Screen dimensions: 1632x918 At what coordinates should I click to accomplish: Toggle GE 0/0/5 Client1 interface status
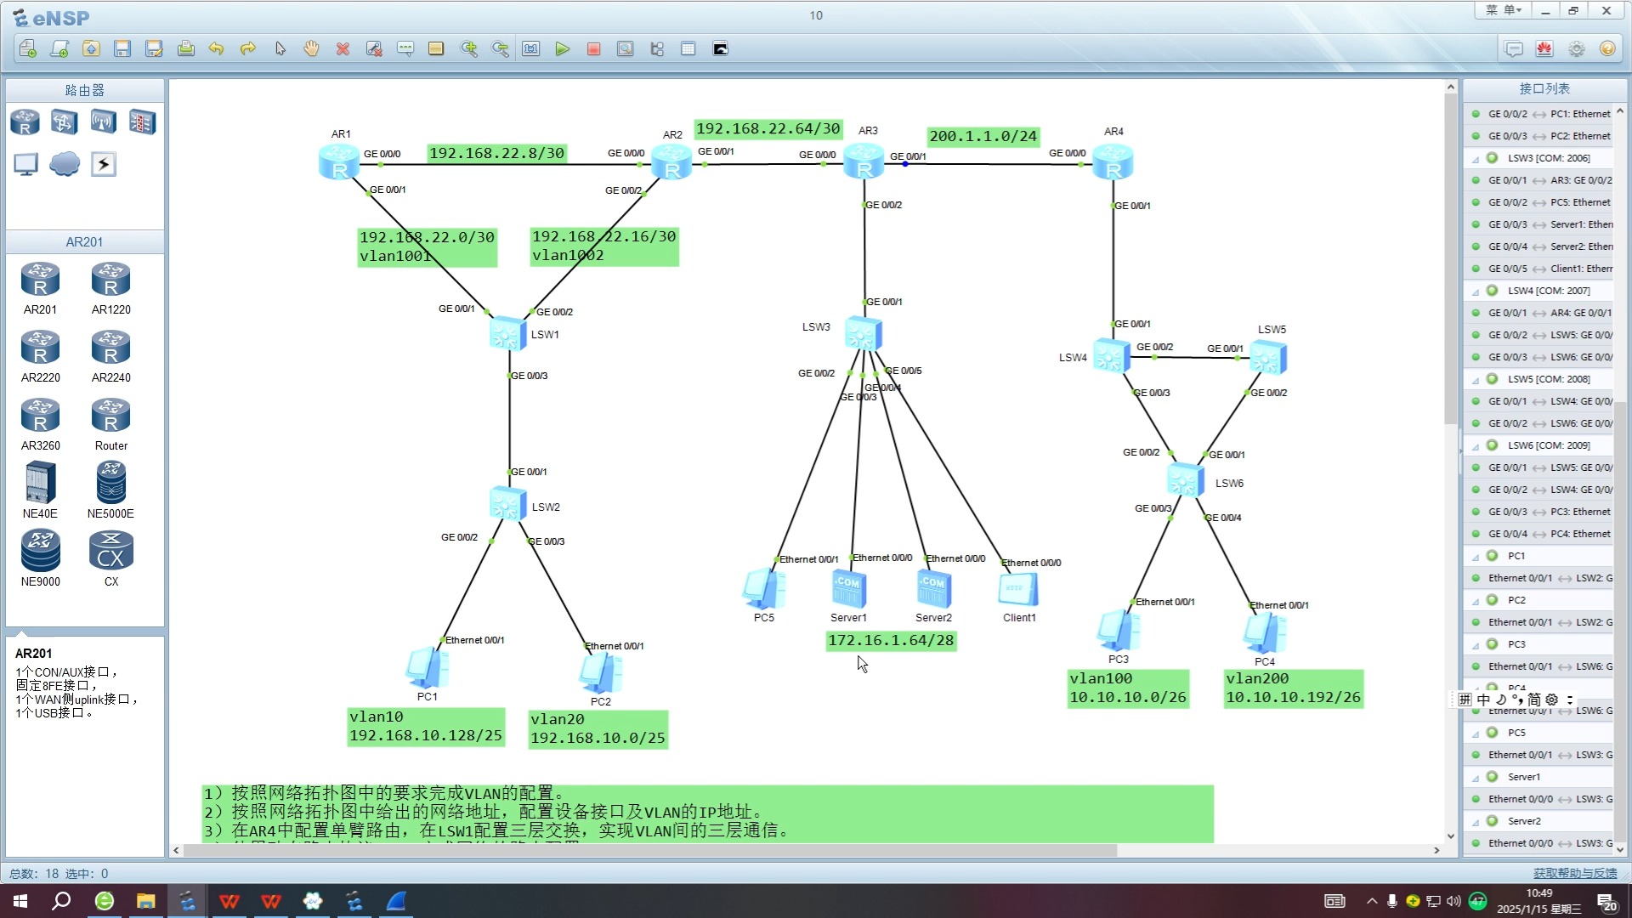pyautogui.click(x=1478, y=268)
